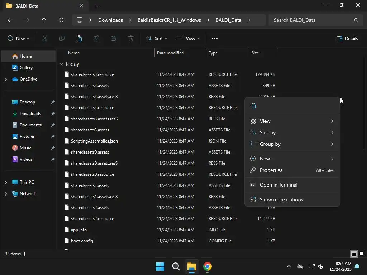Screen dimensions: 367x275
Task: Click the Cut icon in the toolbar
Action: (x=44, y=38)
